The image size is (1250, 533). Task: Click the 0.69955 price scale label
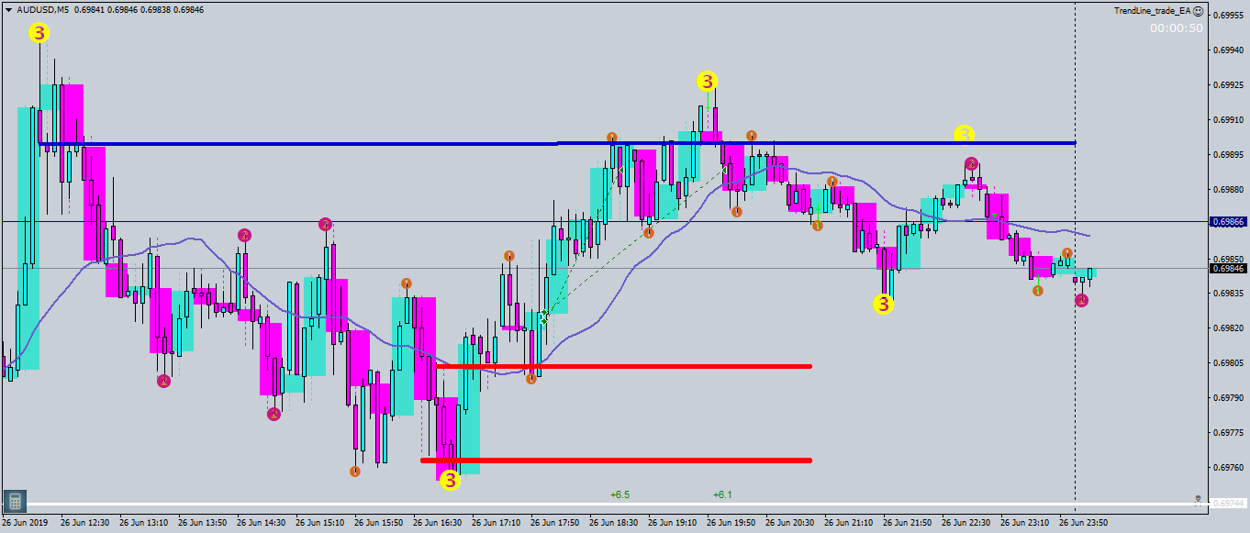pos(1228,15)
